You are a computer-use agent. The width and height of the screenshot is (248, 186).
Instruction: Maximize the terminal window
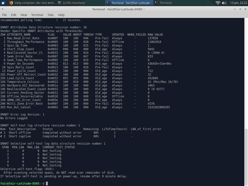(239, 9)
